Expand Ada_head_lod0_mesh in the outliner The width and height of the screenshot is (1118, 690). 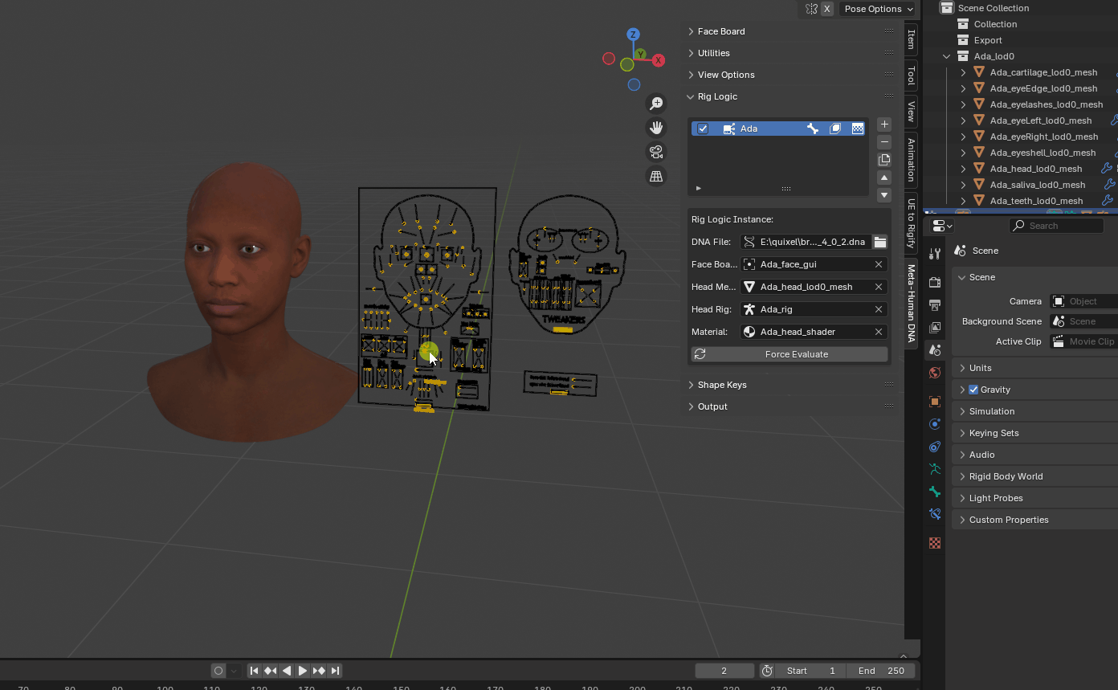(x=964, y=169)
